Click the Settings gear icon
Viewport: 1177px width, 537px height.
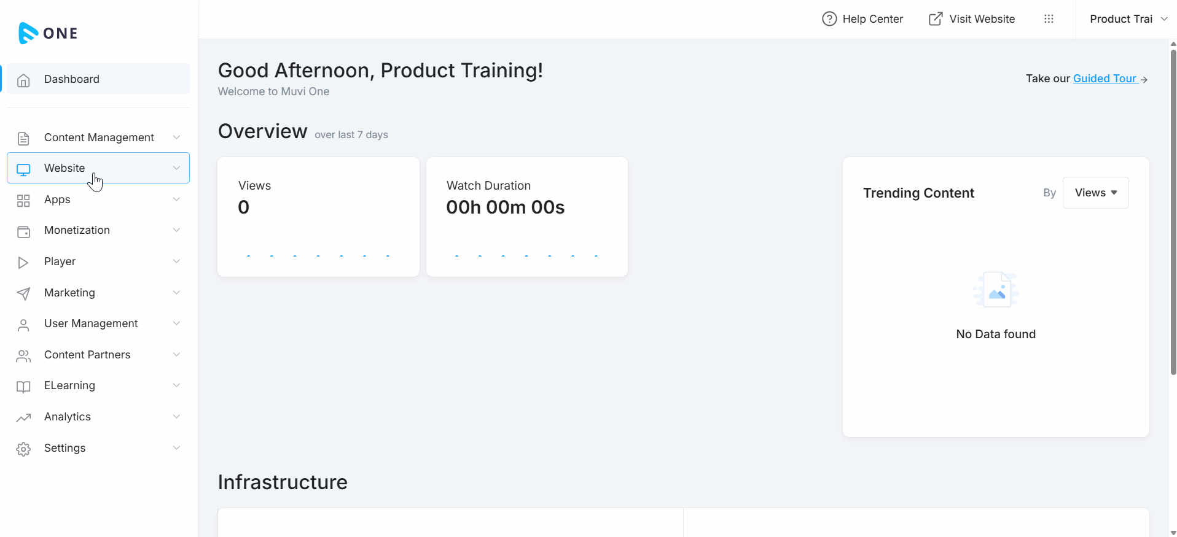[x=23, y=449]
